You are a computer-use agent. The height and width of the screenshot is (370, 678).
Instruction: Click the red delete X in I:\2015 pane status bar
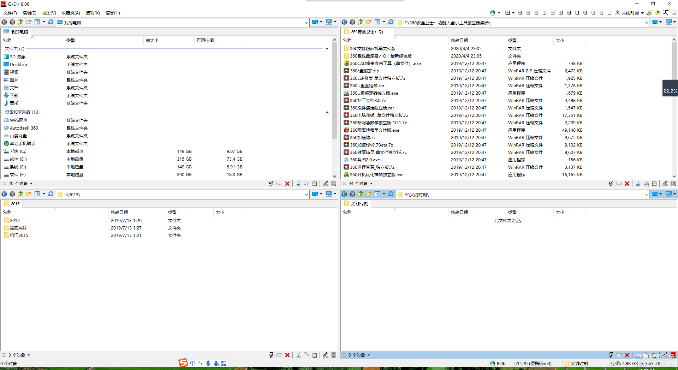[x=287, y=355]
